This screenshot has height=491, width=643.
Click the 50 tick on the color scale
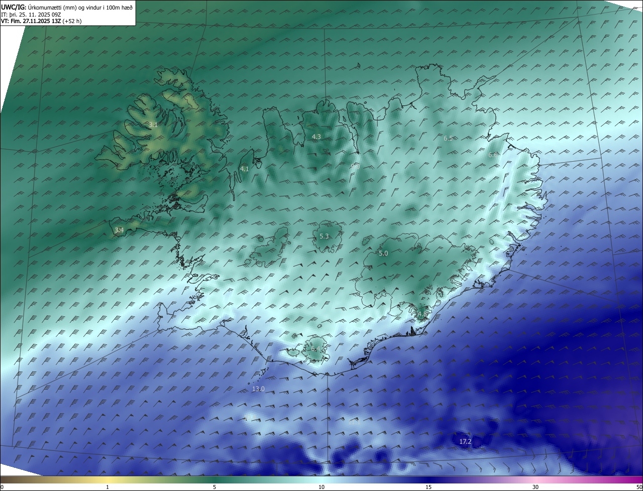coord(639,487)
